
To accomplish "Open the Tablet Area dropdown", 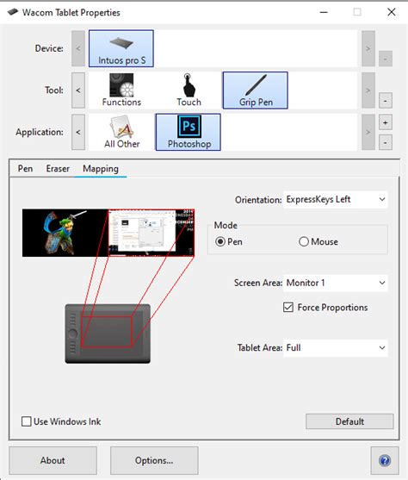I will pyautogui.click(x=335, y=348).
